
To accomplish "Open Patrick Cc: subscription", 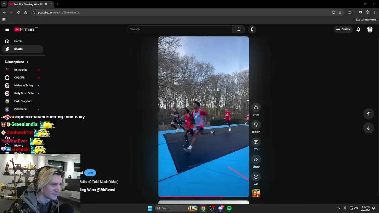I will [x=23, y=109].
